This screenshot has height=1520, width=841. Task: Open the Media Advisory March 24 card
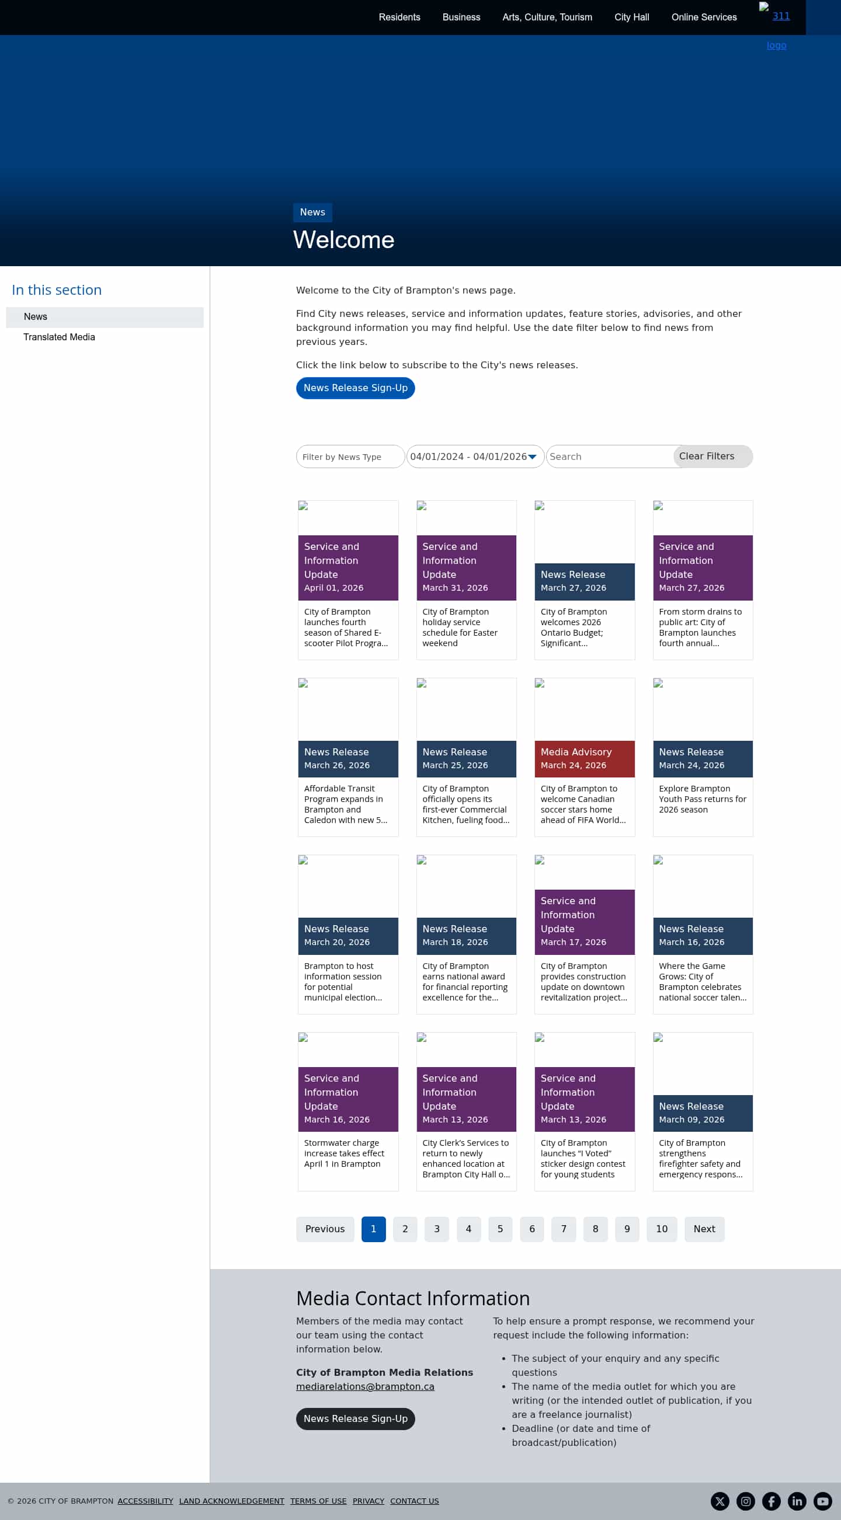coord(584,758)
